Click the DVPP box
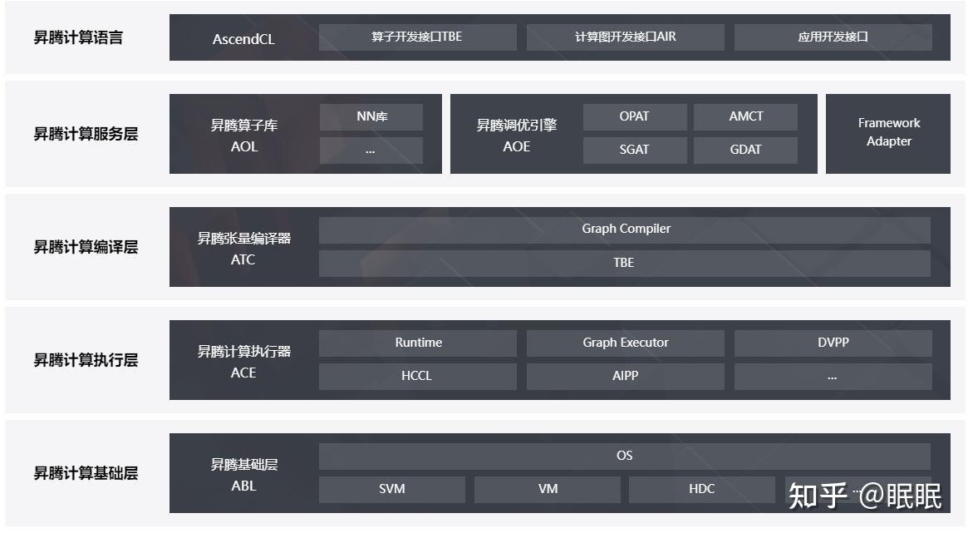Viewport: 968px width, 538px height. 833,343
